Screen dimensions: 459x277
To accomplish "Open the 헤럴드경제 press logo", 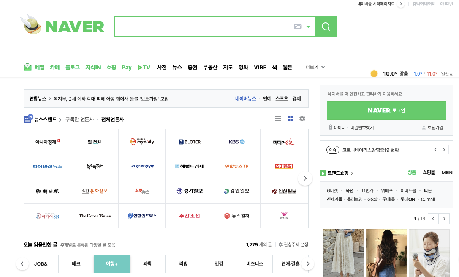I will pos(189,166).
